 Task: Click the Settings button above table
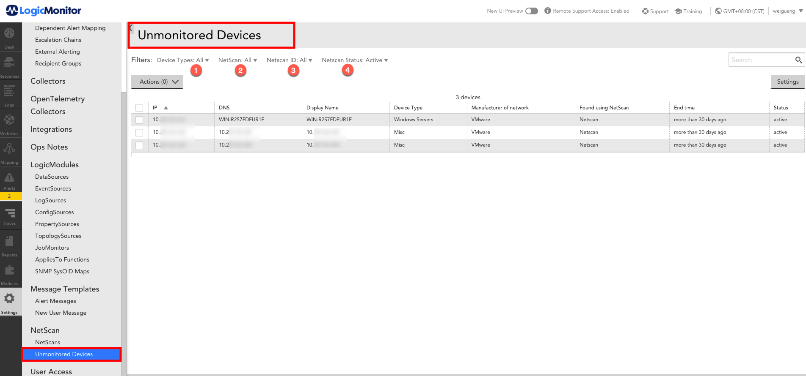click(x=787, y=82)
